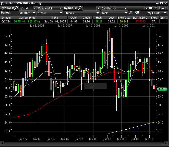The width and height of the screenshot is (169, 147).
Task: Click the Symbol 2 search magnifier icon
Action: (80, 8)
